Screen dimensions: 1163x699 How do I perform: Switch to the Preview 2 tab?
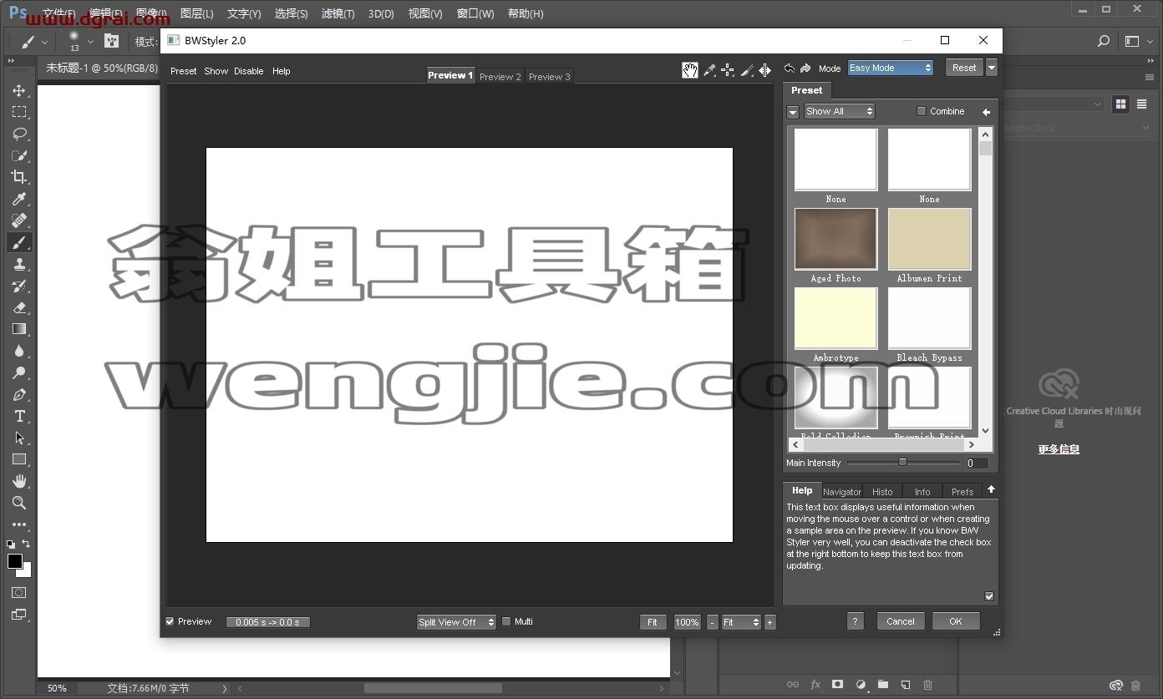tap(500, 77)
